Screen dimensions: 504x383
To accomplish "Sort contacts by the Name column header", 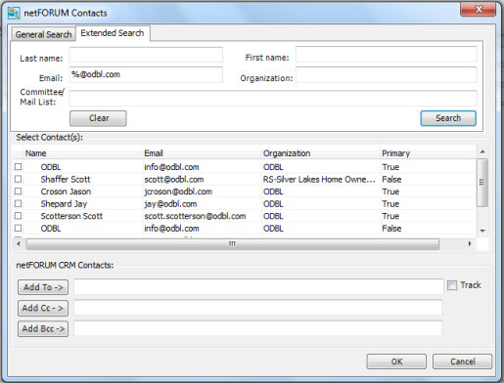I will coord(83,153).
